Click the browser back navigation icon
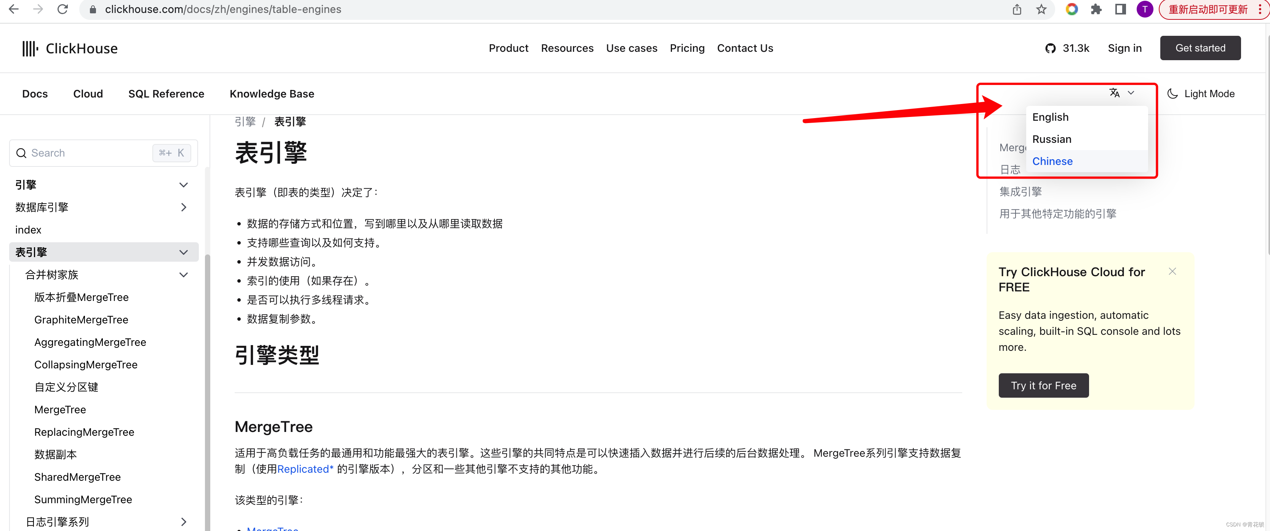 pos(12,9)
